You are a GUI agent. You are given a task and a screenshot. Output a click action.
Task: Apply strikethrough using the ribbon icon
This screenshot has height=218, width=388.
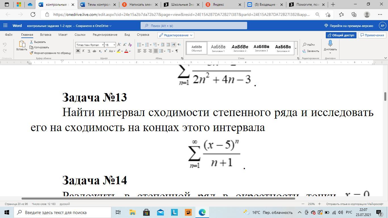[x=94, y=51]
